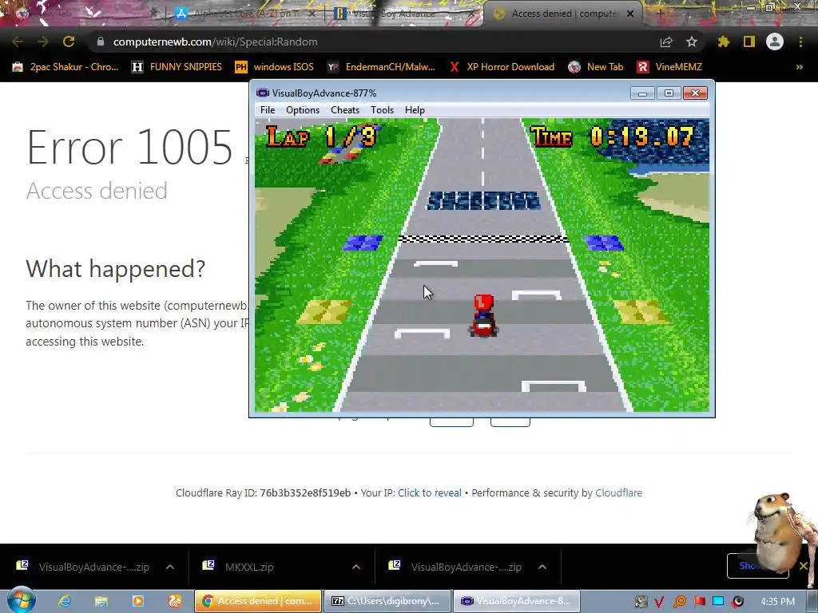Open the VisualBoyAdvance File menu

point(267,110)
